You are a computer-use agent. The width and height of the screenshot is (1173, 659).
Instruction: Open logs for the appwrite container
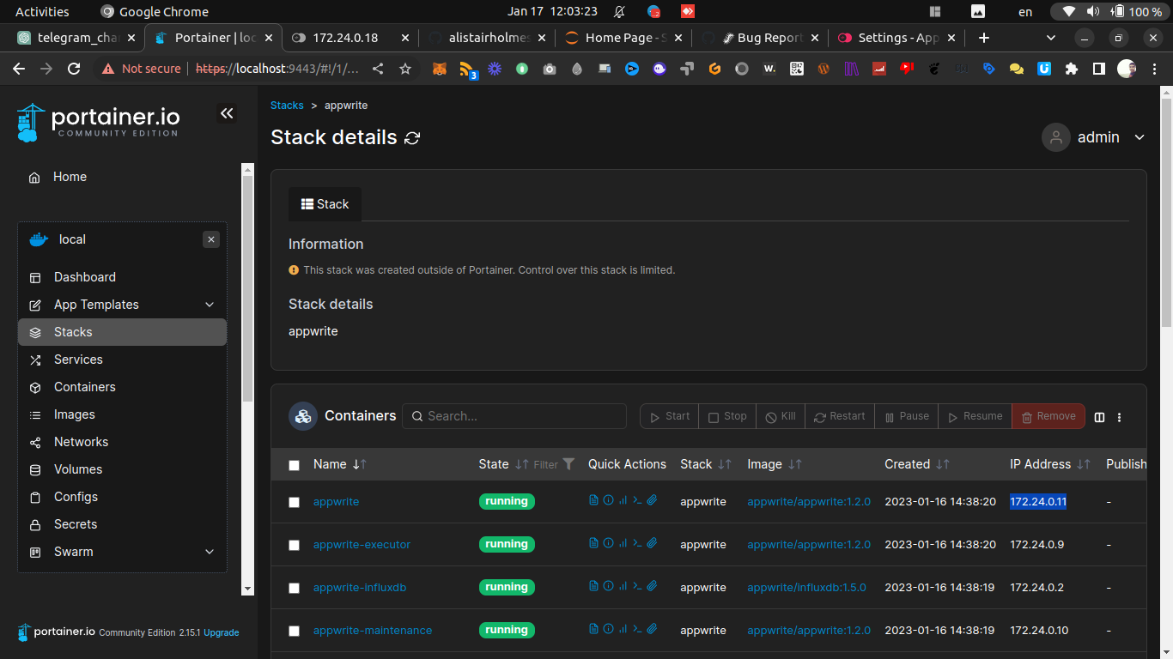[593, 499]
